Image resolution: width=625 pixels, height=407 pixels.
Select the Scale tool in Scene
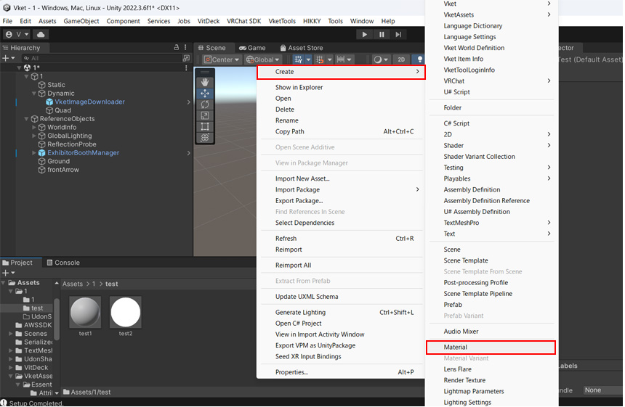(205, 115)
